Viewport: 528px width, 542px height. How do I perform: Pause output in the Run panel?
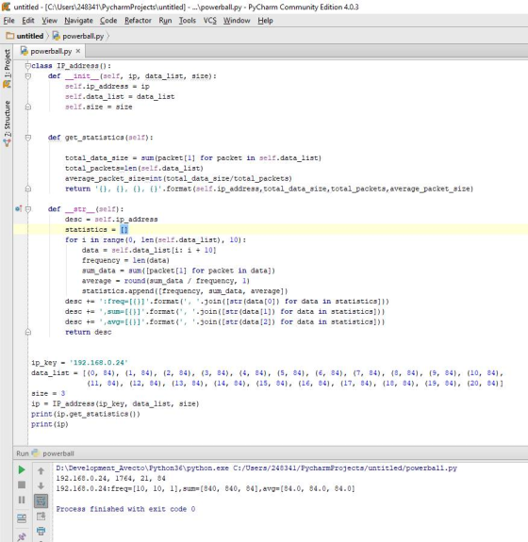[22, 500]
